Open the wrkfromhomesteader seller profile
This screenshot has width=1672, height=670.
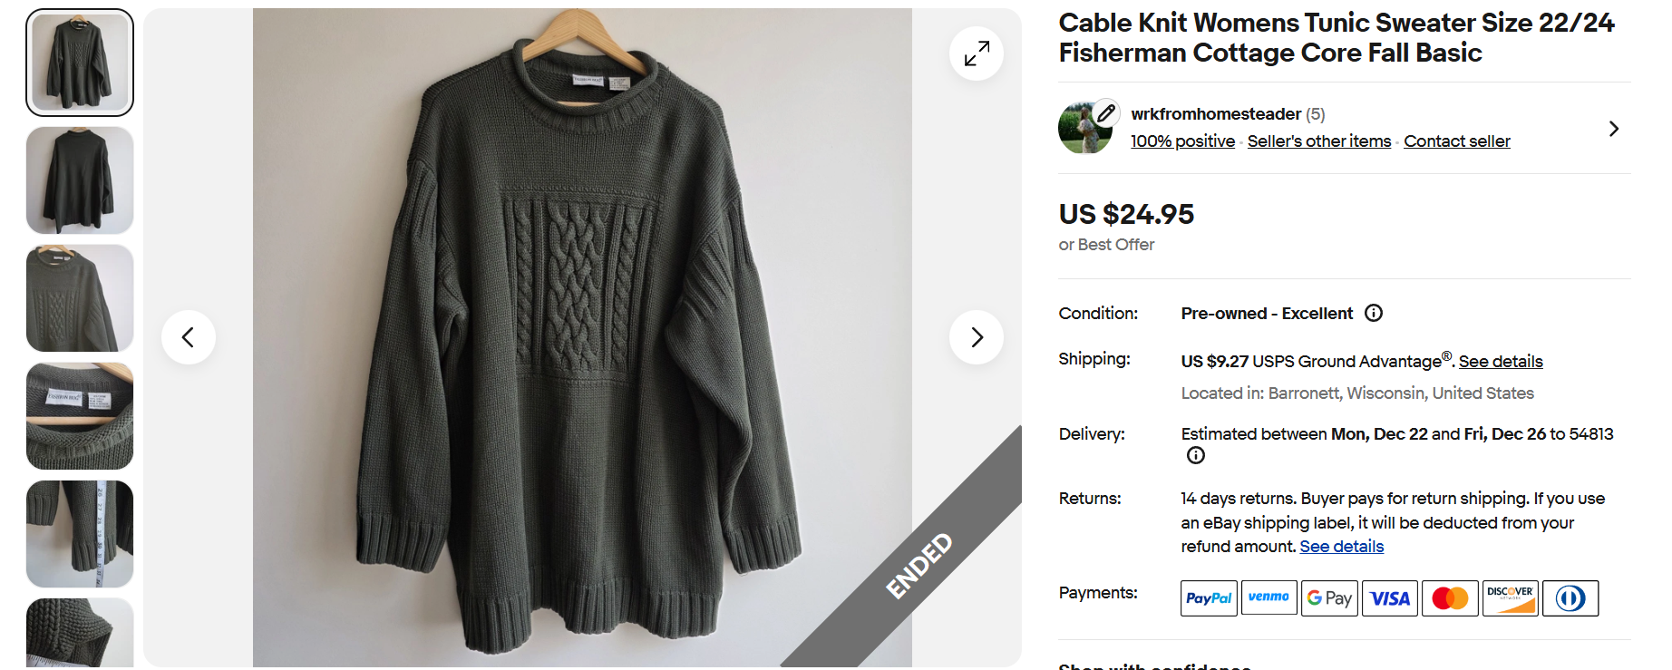(x=1215, y=114)
